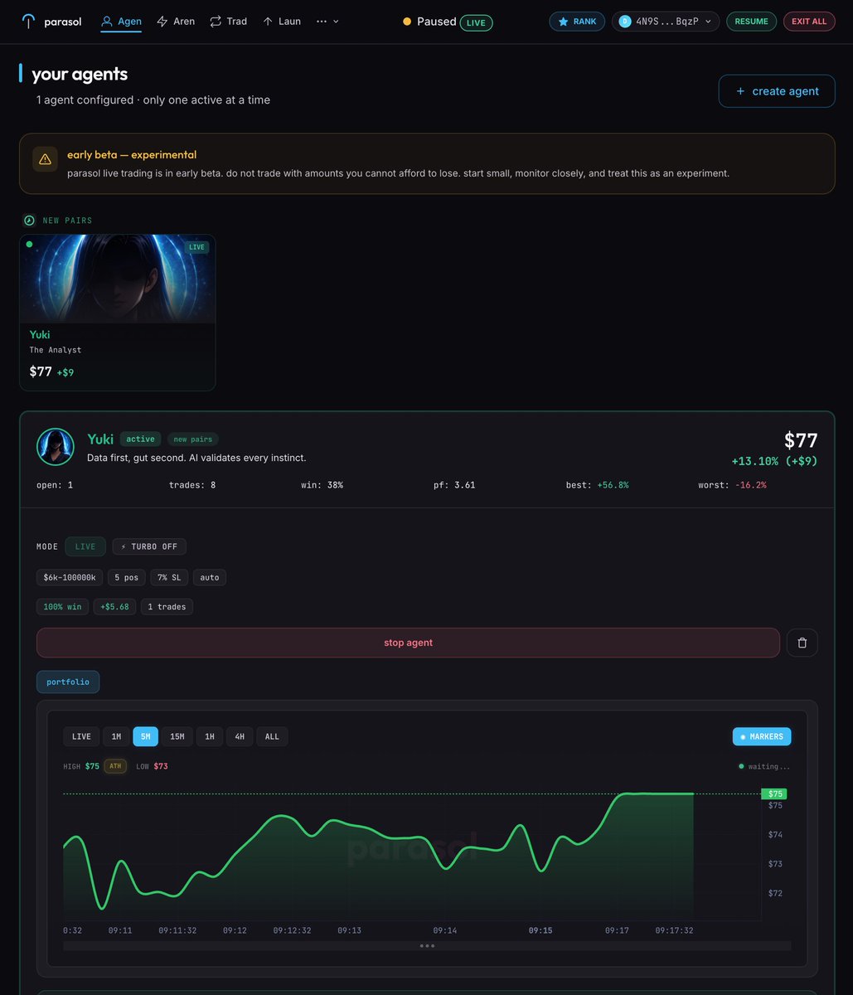Toggle TURBO OFF to enable turbo mode
Image resolution: width=853 pixels, height=995 pixels.
[x=149, y=546]
